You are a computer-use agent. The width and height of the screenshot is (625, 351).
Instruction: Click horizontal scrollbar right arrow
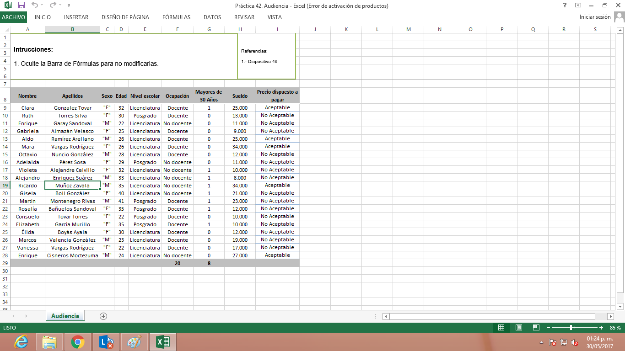(610, 316)
